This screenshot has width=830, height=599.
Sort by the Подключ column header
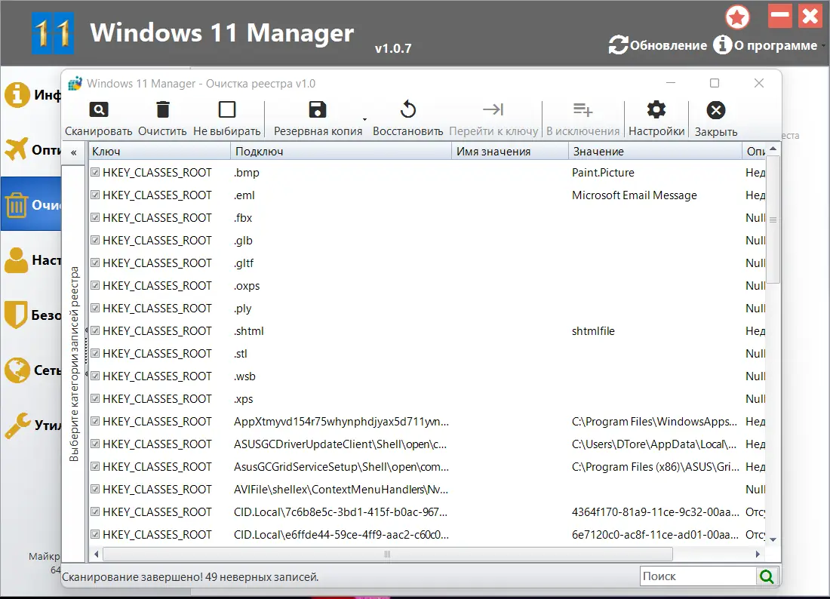click(x=341, y=152)
